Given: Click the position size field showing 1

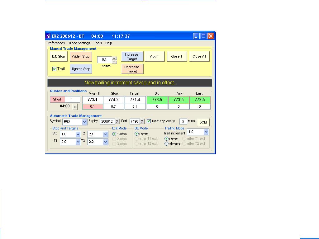Looking at the screenshot, I should 72,99.
